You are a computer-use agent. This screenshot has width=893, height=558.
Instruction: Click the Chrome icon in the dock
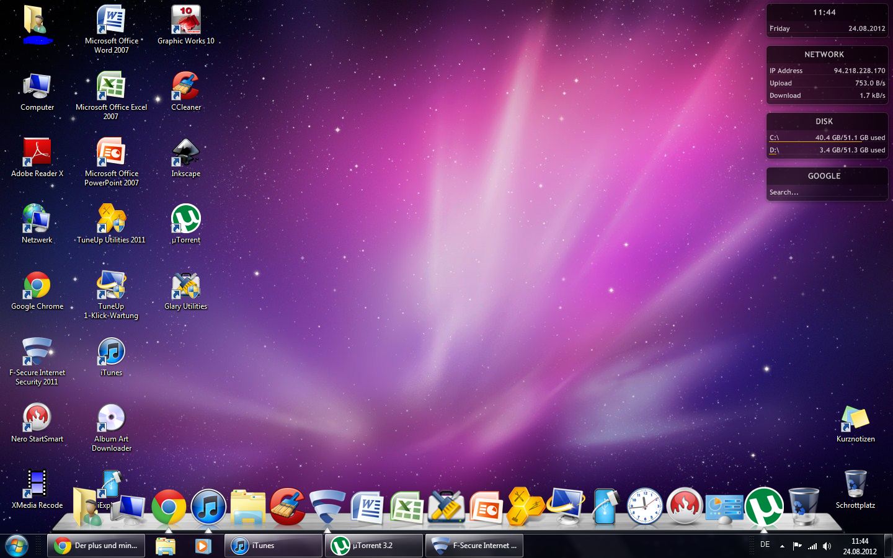[169, 507]
